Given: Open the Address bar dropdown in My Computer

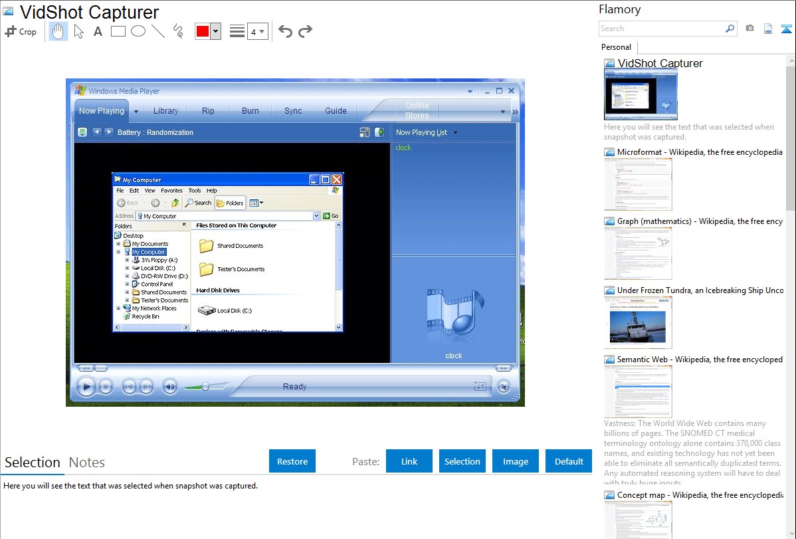Looking at the screenshot, I should point(316,216).
